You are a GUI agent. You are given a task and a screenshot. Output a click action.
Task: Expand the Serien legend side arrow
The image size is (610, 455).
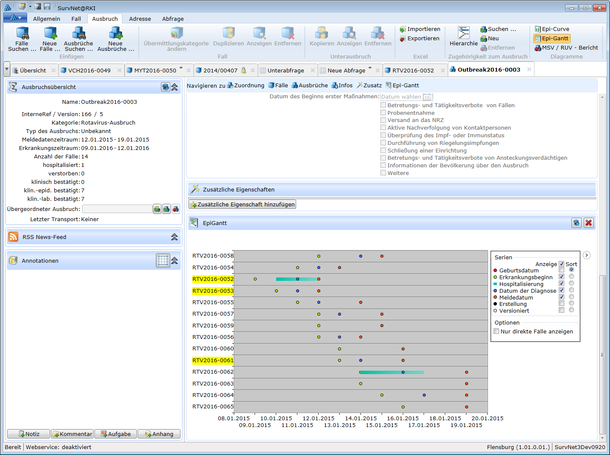click(x=586, y=255)
